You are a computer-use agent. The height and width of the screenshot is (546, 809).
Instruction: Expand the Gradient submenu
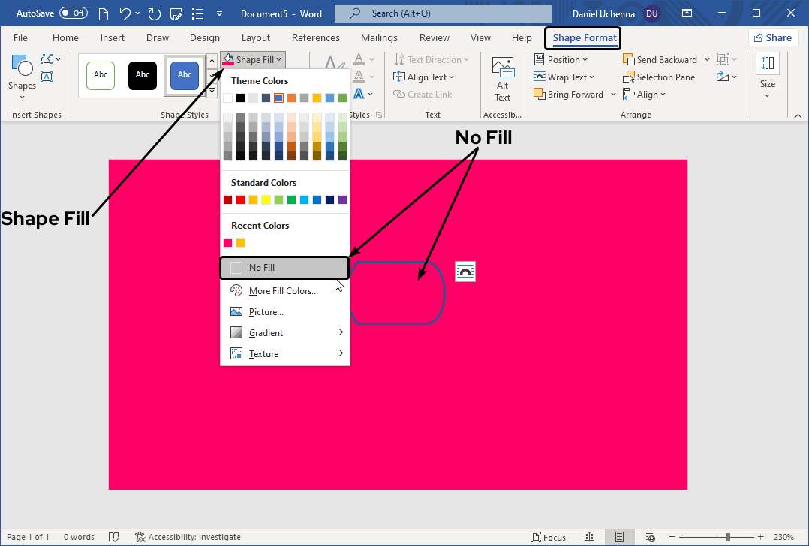click(x=285, y=332)
